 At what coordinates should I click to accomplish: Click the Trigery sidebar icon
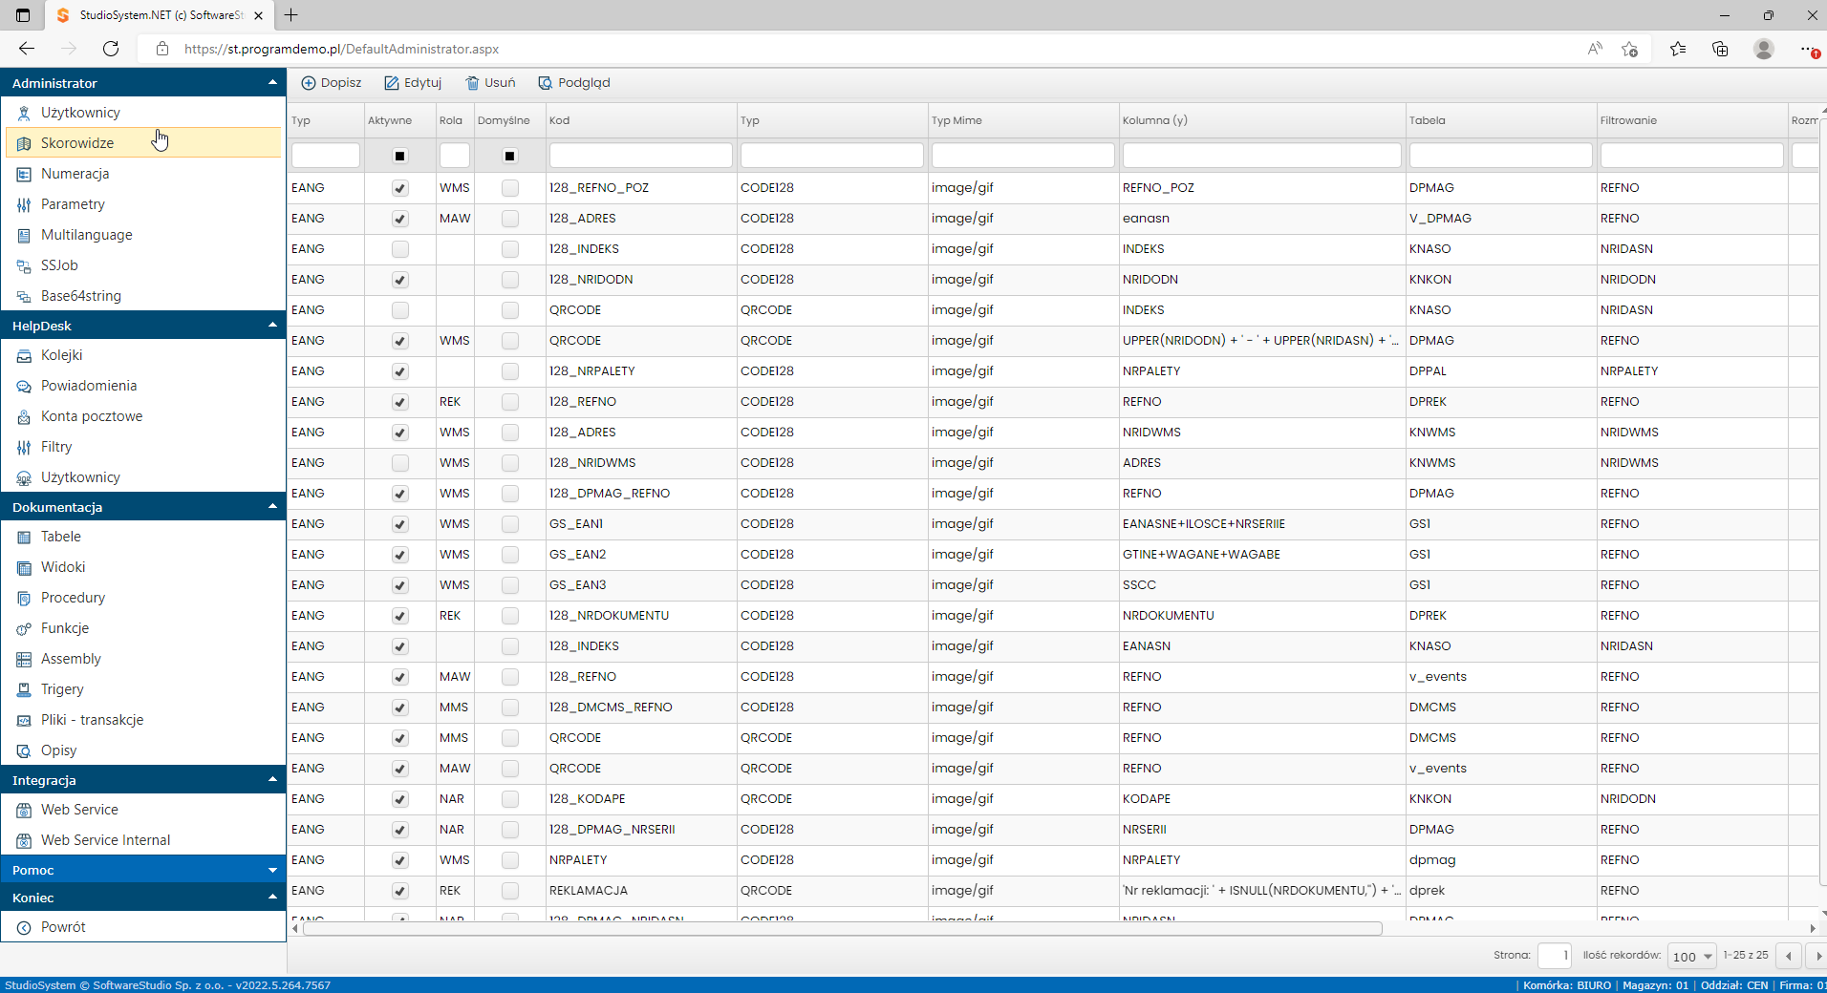pyautogui.click(x=24, y=690)
